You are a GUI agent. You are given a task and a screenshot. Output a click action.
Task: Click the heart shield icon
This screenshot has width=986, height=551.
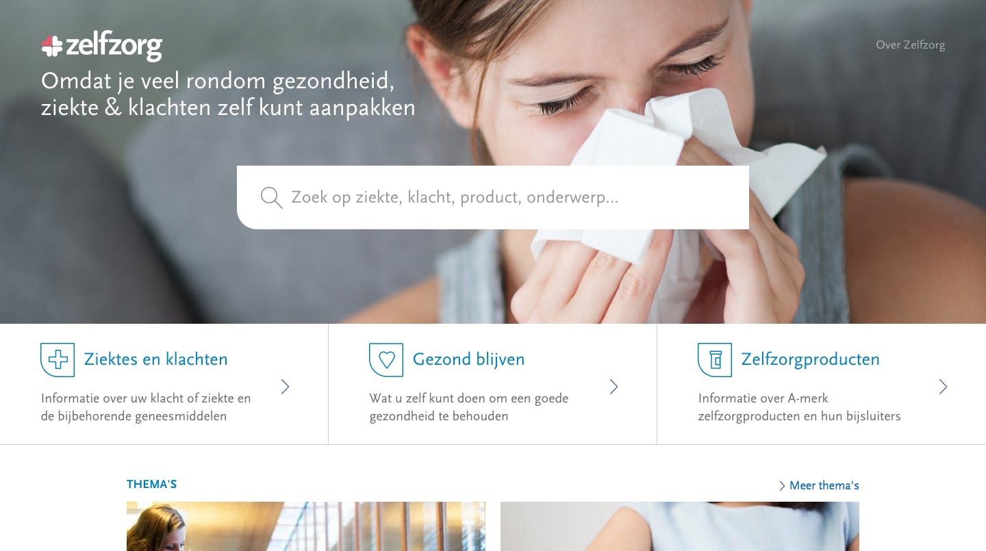[x=386, y=360]
